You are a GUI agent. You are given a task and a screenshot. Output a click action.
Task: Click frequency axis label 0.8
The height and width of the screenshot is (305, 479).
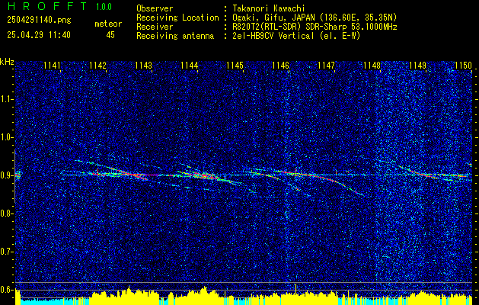coord(6,213)
